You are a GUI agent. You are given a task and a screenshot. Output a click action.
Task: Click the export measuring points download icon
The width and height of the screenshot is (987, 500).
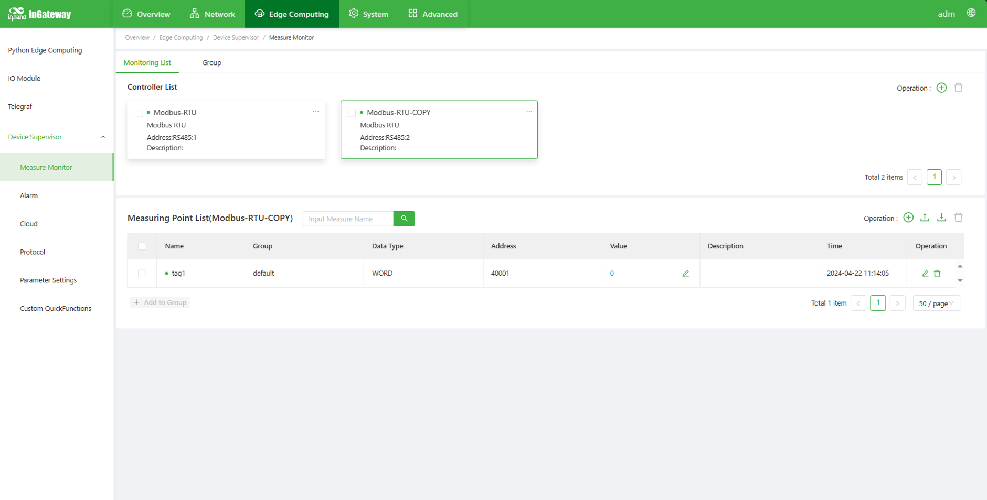[941, 218]
